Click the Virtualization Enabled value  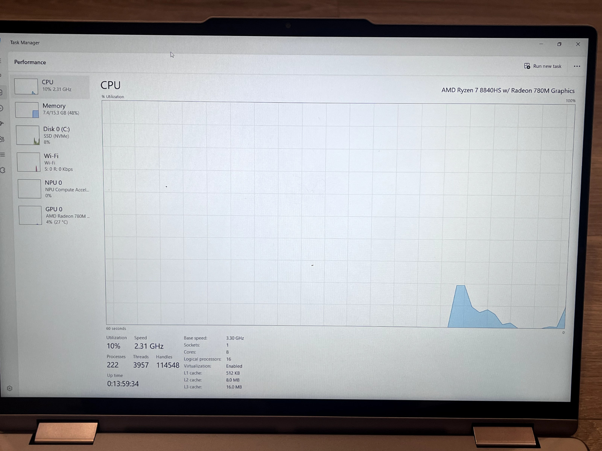[x=234, y=366]
